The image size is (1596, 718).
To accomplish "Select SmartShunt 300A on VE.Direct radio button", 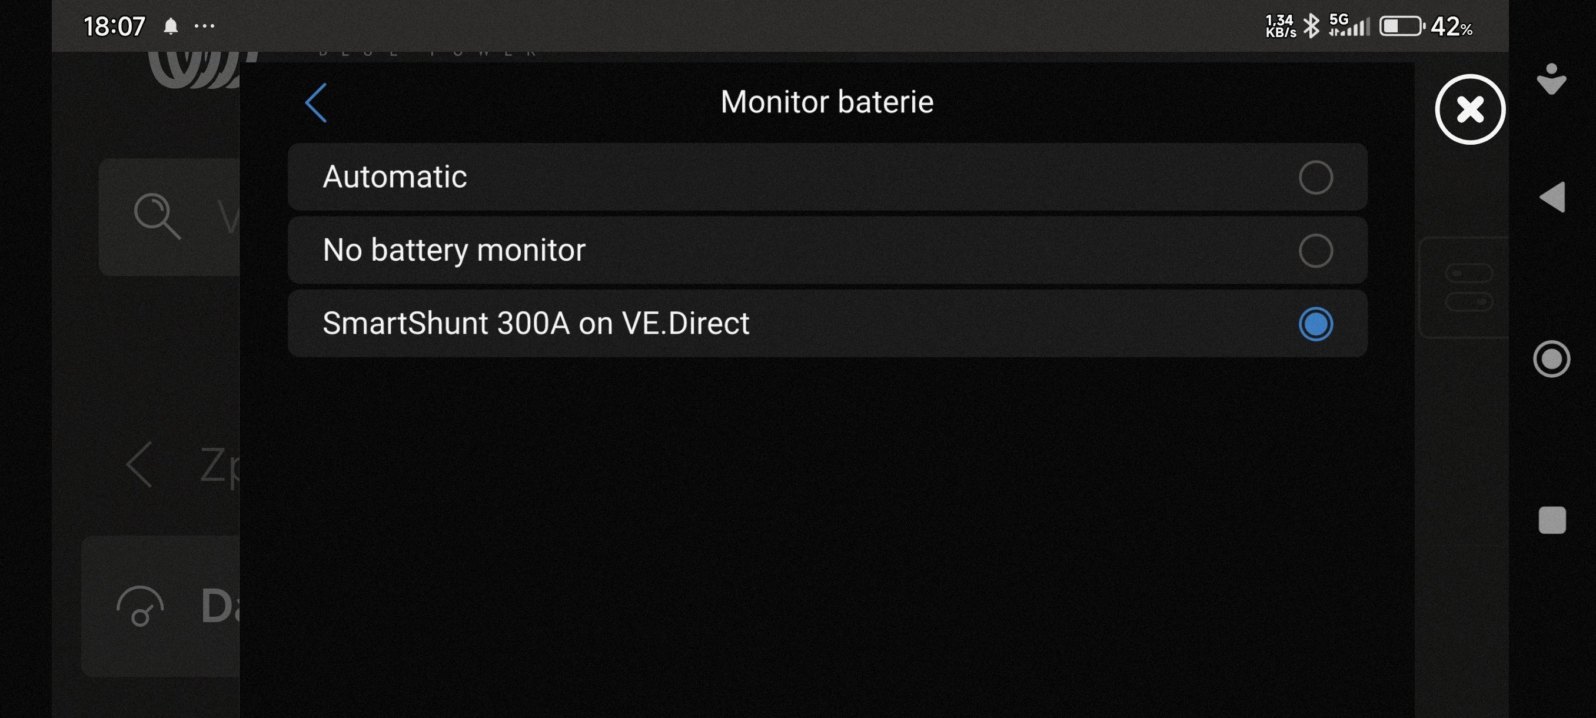I will click(1315, 324).
